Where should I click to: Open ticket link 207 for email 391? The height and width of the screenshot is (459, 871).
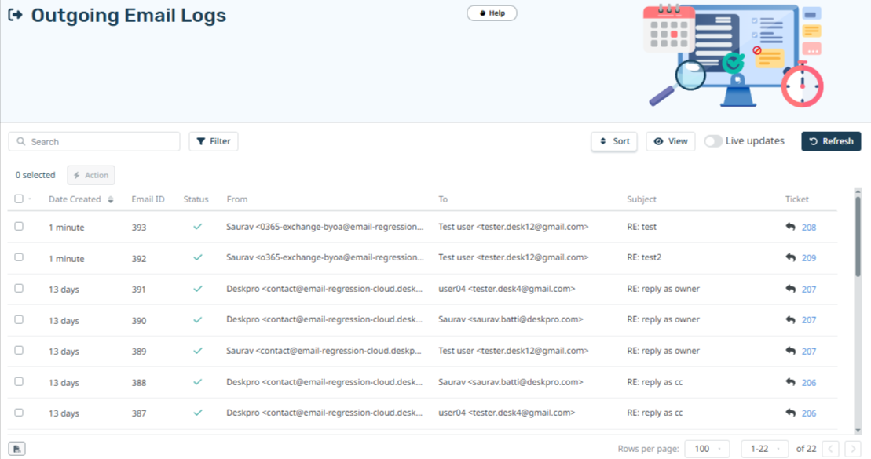(808, 290)
